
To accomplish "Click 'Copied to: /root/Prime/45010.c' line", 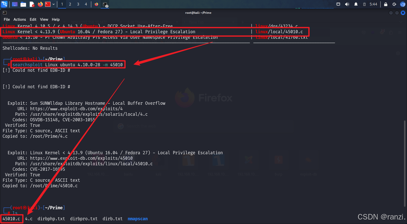I will (40, 186).
